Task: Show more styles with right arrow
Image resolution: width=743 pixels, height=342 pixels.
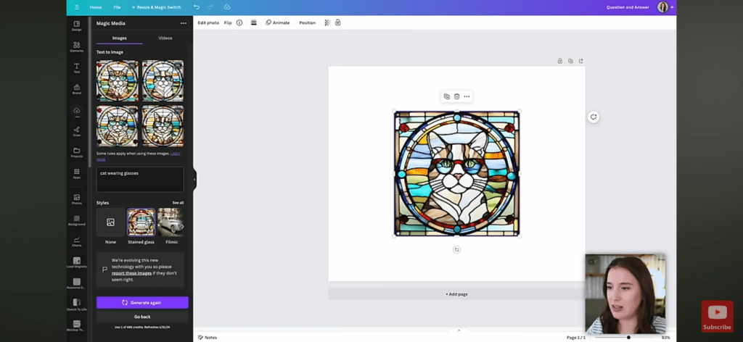Action: tap(181, 226)
